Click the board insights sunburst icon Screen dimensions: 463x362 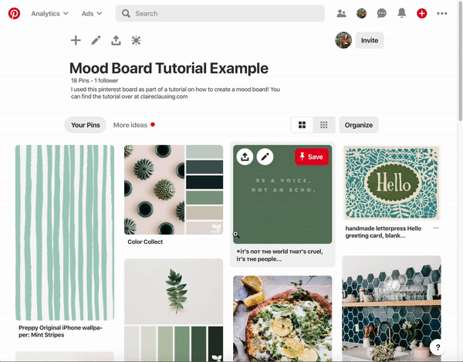coord(136,40)
